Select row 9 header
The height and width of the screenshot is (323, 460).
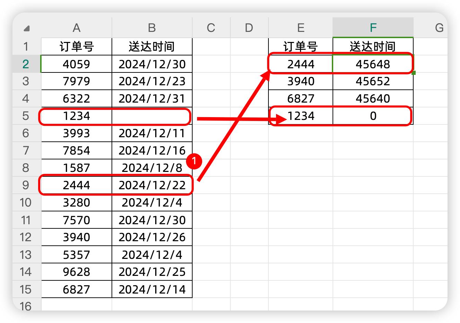(26, 185)
